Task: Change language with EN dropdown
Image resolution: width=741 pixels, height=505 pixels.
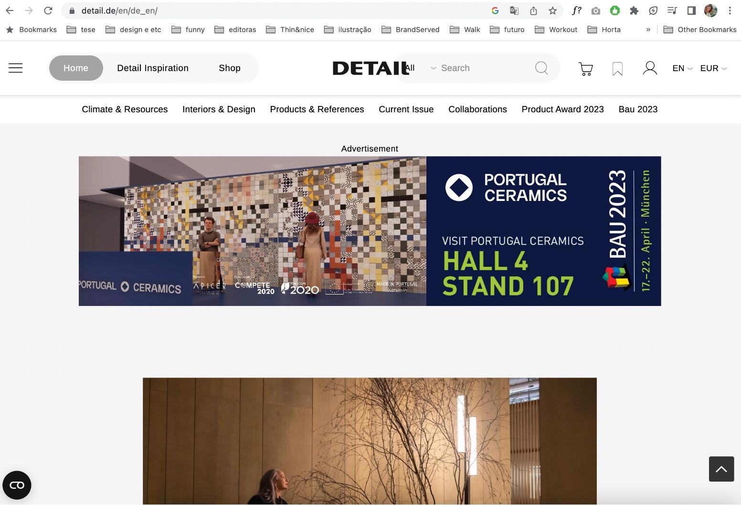Action: click(x=682, y=68)
